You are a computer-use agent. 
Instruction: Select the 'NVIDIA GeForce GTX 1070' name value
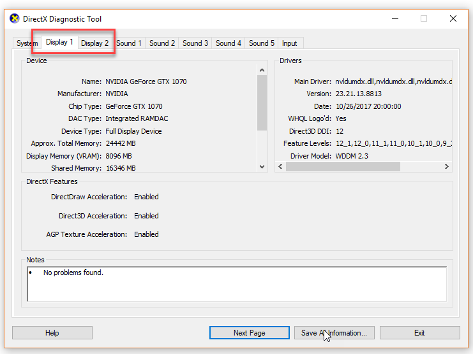click(x=146, y=81)
